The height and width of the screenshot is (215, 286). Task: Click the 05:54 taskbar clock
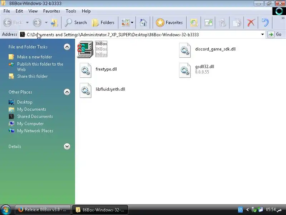tap(273, 210)
